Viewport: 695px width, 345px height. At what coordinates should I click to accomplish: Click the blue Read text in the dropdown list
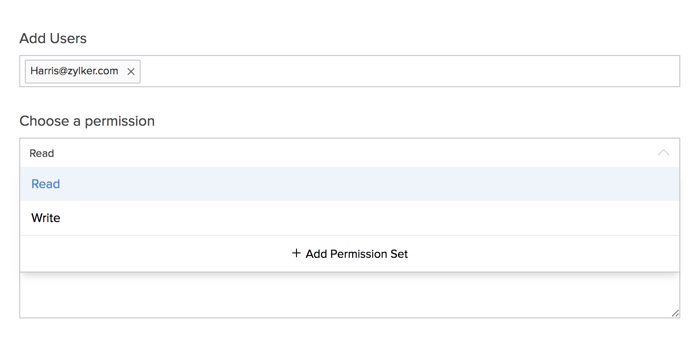point(46,184)
